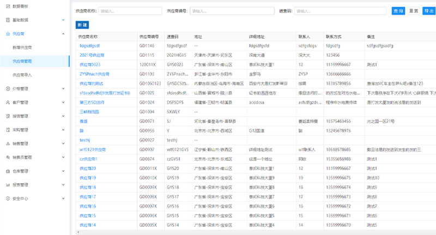
Task: Open supplier link 供应商0323
Action: [90, 64]
